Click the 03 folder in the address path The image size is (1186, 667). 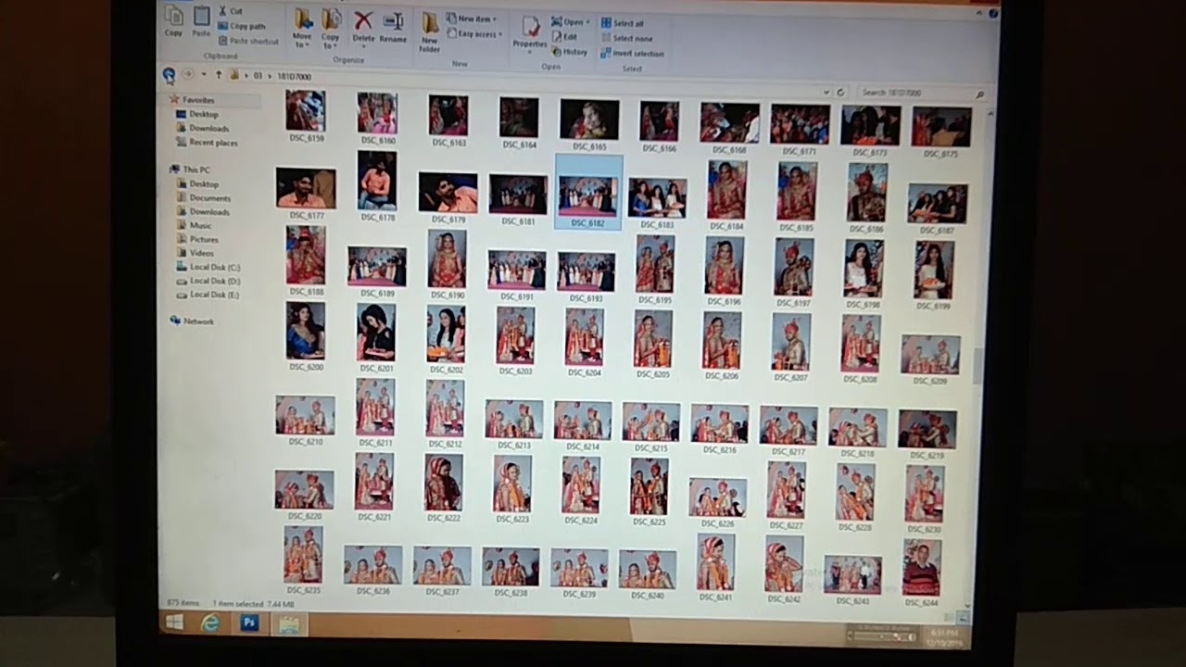259,76
